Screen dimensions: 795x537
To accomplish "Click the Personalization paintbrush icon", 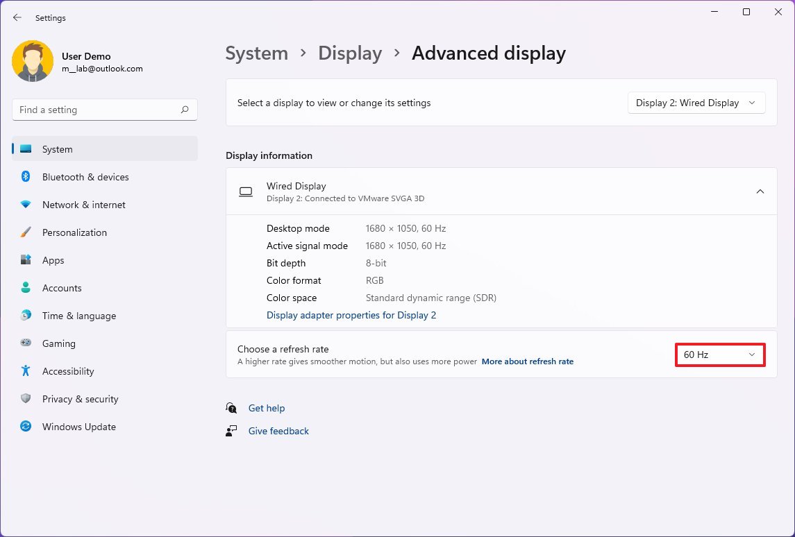I will click(26, 232).
